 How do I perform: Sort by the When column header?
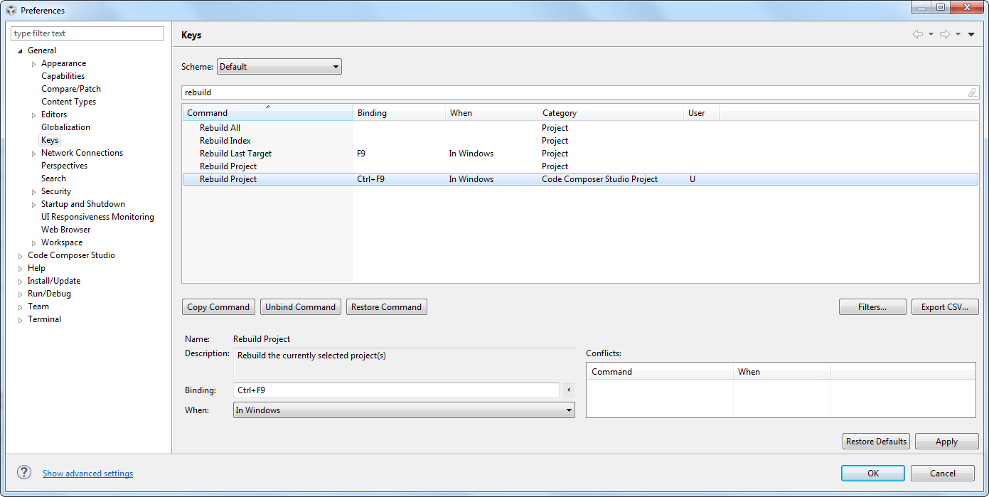pyautogui.click(x=491, y=112)
